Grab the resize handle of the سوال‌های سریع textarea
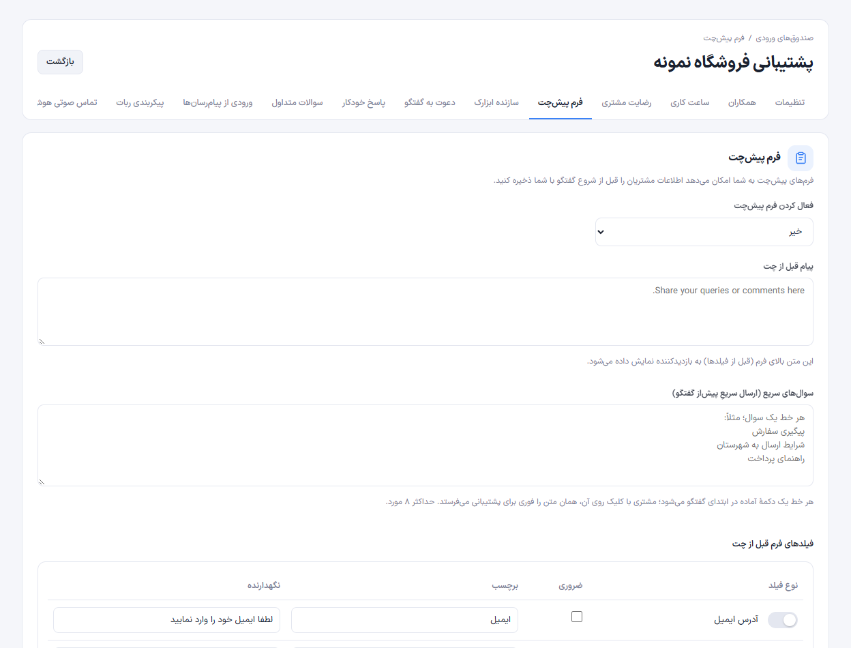This screenshot has height=648, width=851. (x=42, y=482)
